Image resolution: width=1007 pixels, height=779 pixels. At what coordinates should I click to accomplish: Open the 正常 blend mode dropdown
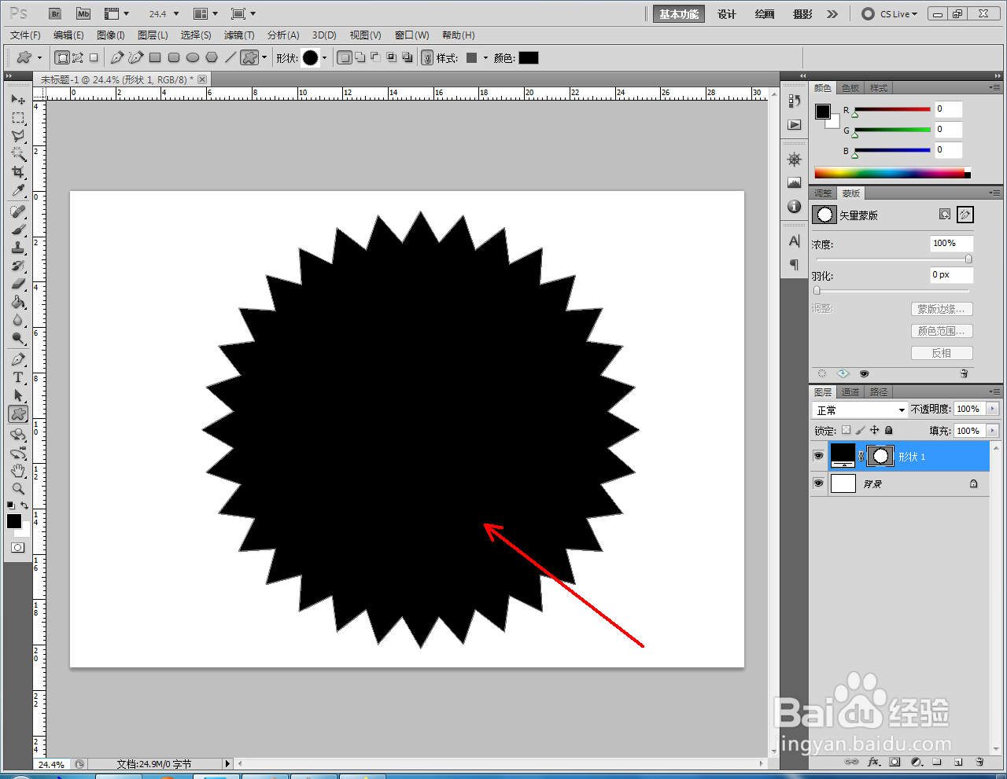coord(860,410)
